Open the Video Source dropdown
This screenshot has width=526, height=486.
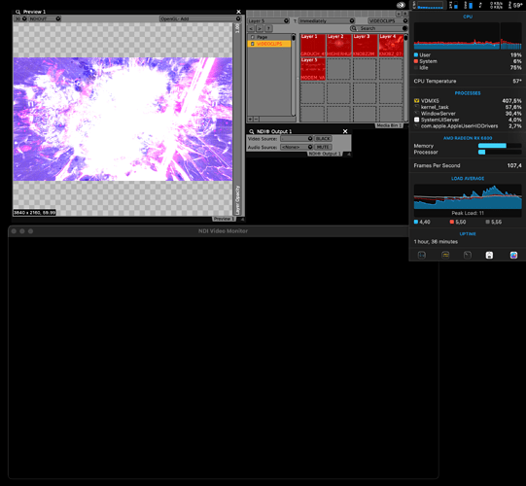click(x=297, y=139)
